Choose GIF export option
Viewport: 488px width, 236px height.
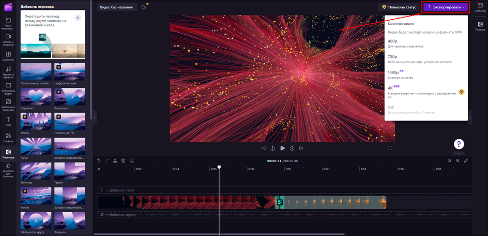[426, 109]
